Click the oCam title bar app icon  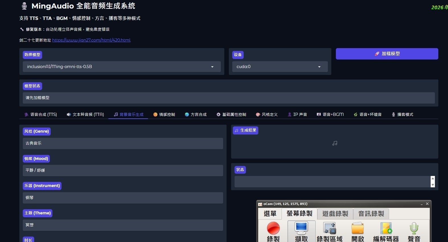coord(260,204)
